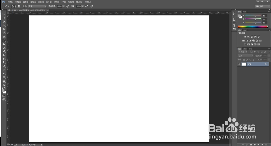The height and width of the screenshot is (146, 271).
Task: Select the Brush tool in toolbox
Action: coord(4,40)
